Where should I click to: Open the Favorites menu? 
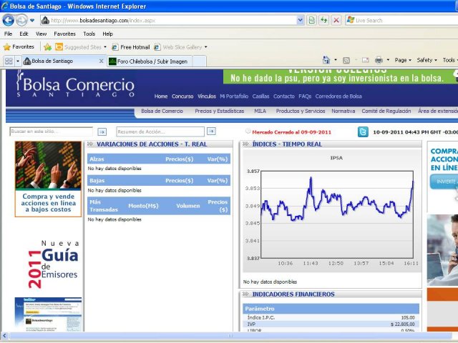pos(64,34)
